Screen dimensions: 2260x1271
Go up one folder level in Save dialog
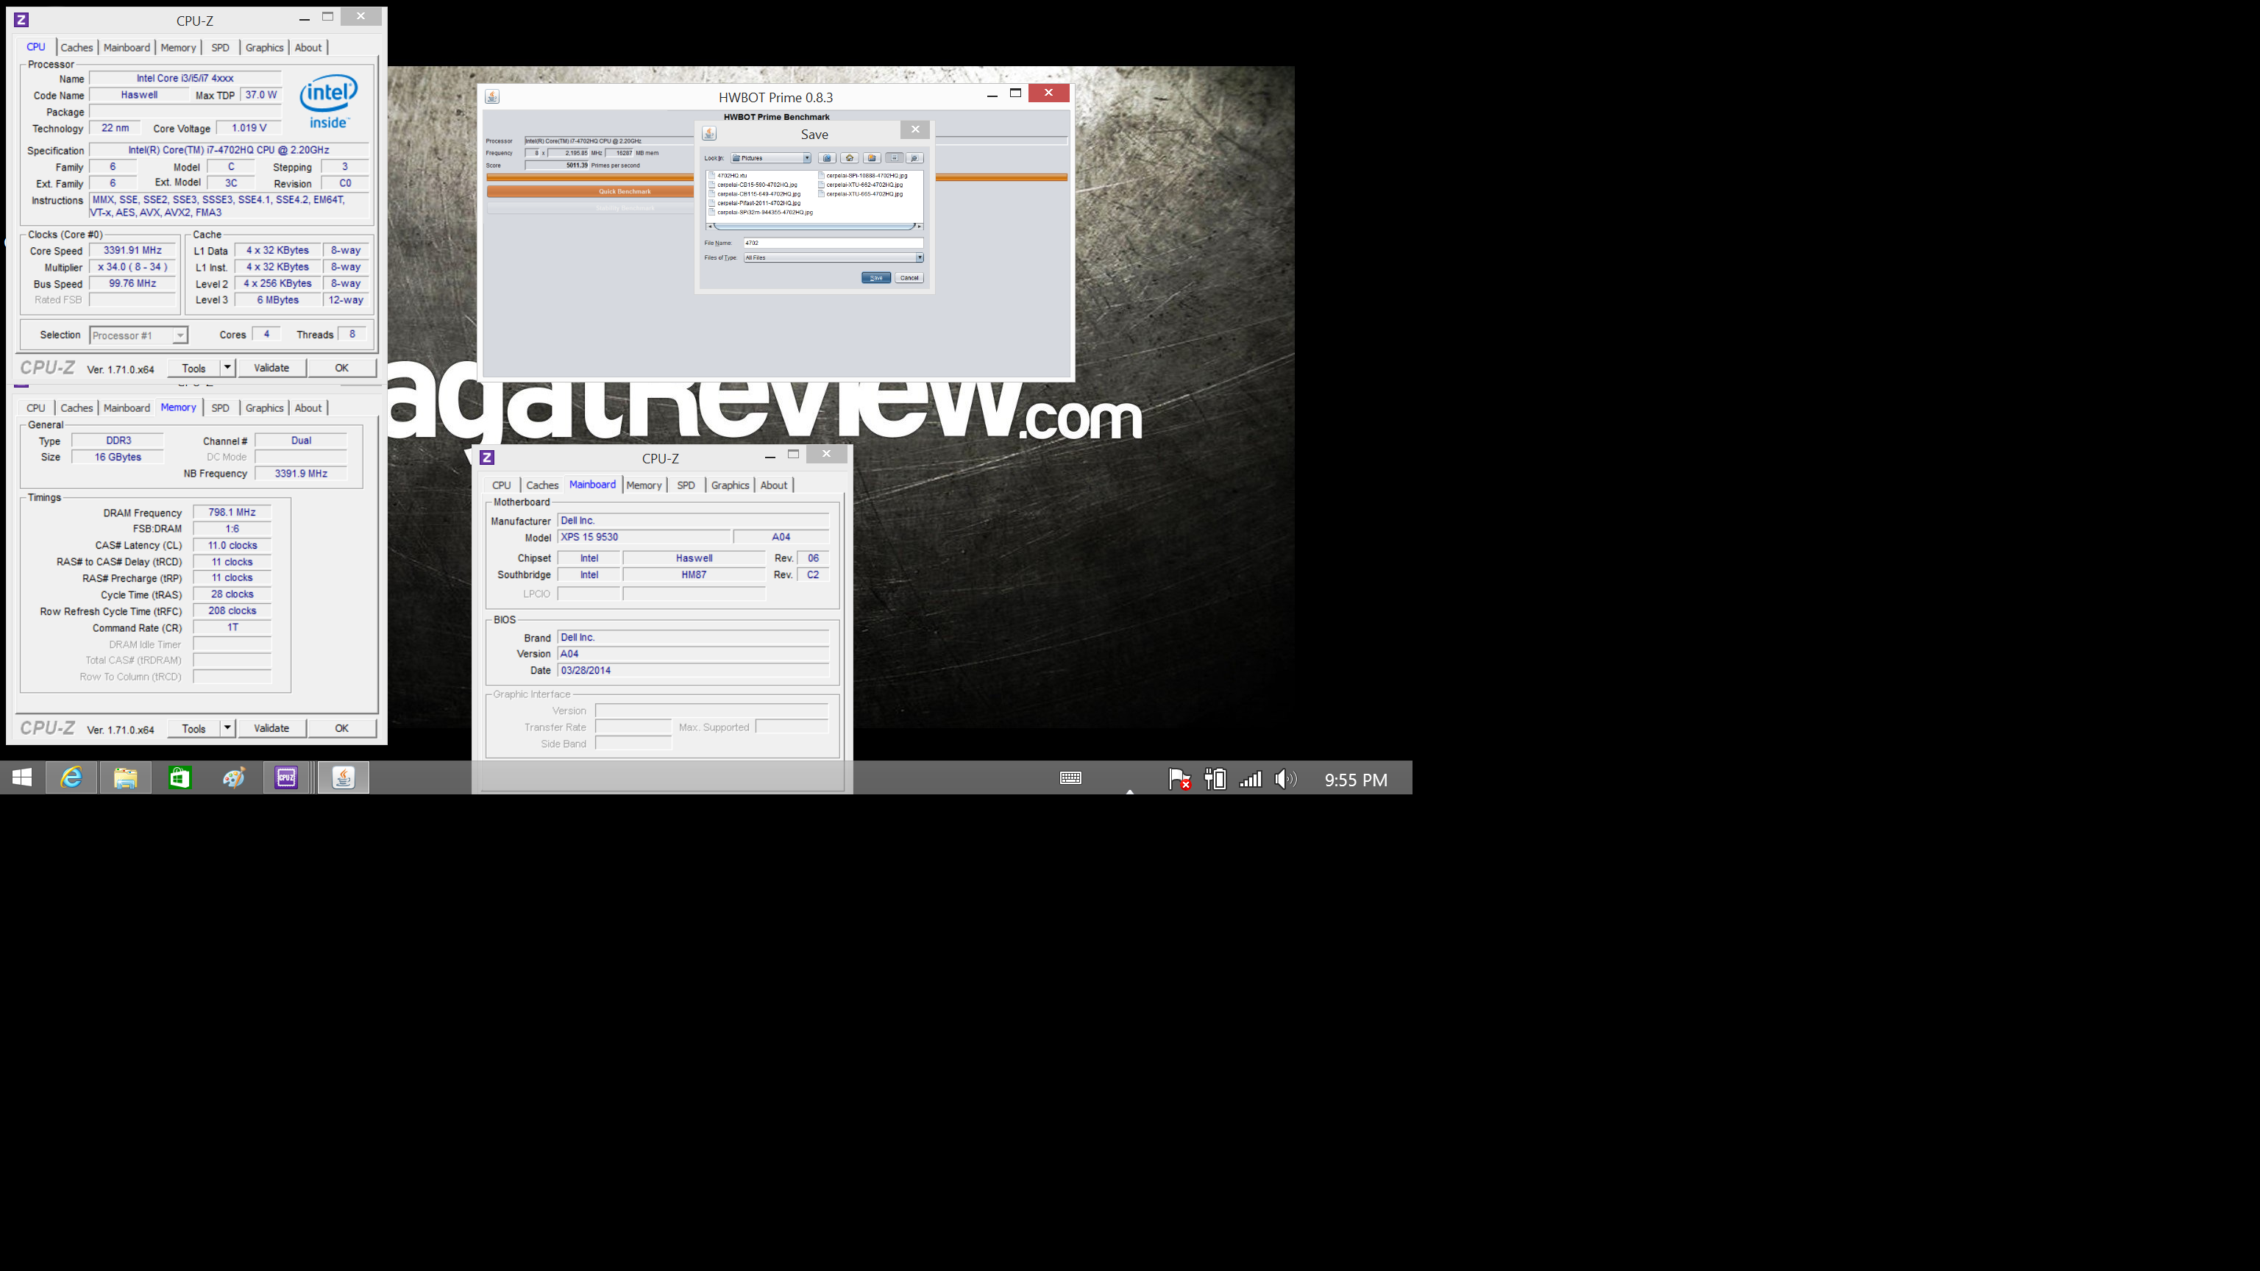tap(826, 158)
